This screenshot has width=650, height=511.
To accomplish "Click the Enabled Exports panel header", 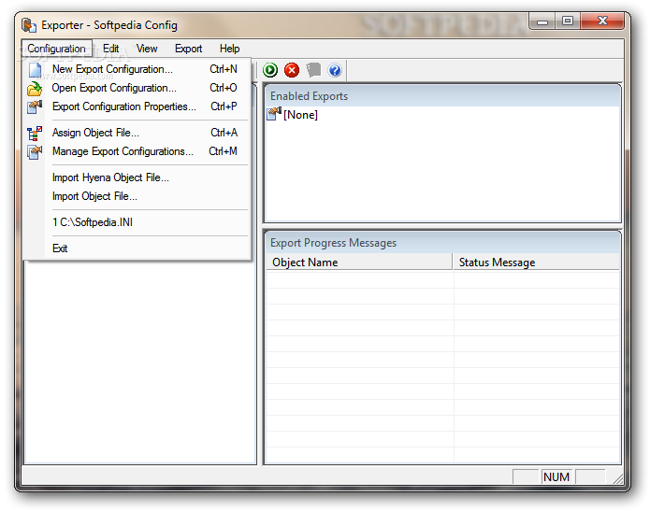I will 442,96.
